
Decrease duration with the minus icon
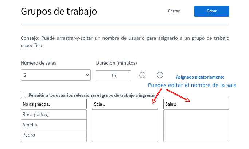(143, 75)
